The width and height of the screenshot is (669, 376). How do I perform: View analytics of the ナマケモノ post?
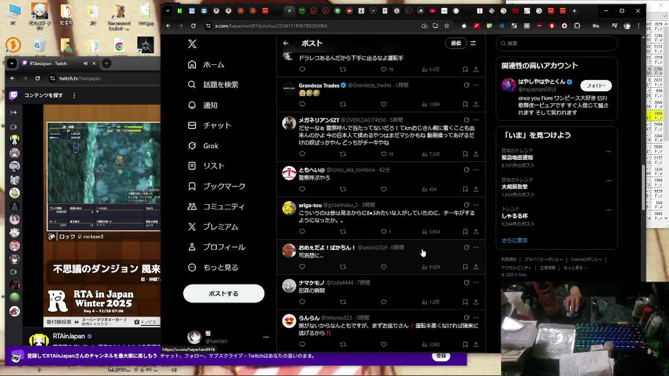pos(425,302)
